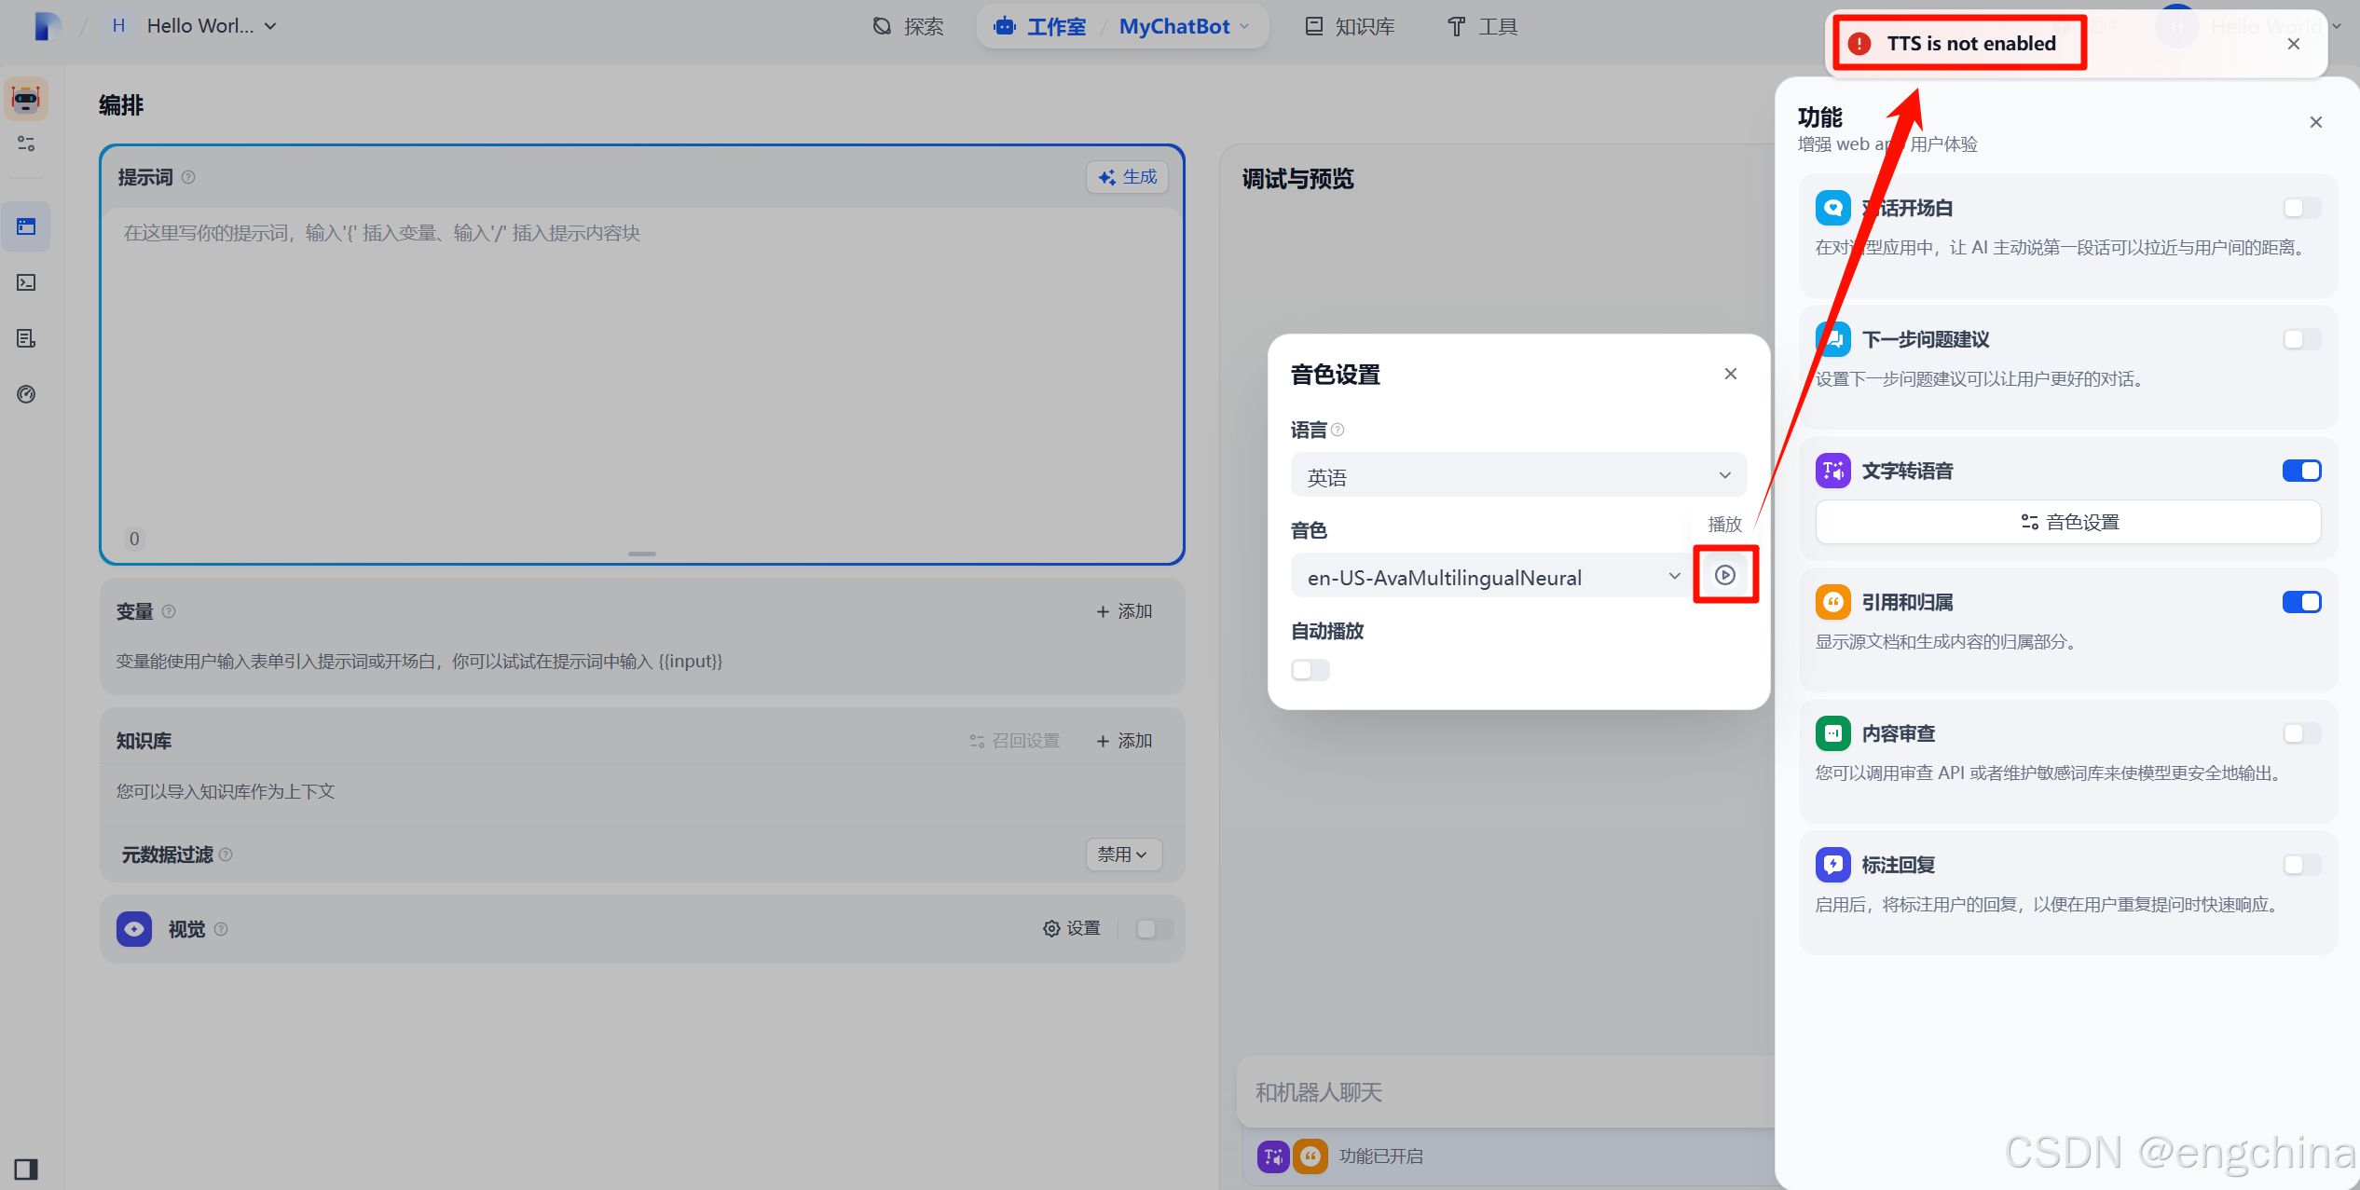The image size is (2360, 1190).
Task: Click the chatbot app avatar icon
Action: (26, 99)
